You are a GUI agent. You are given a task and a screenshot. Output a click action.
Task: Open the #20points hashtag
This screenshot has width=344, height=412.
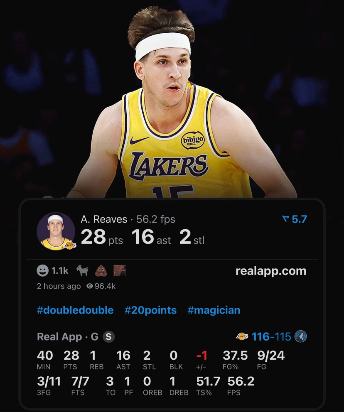pos(150,310)
